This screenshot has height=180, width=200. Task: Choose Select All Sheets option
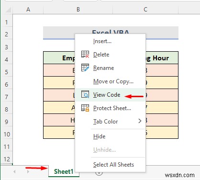tap(110, 165)
